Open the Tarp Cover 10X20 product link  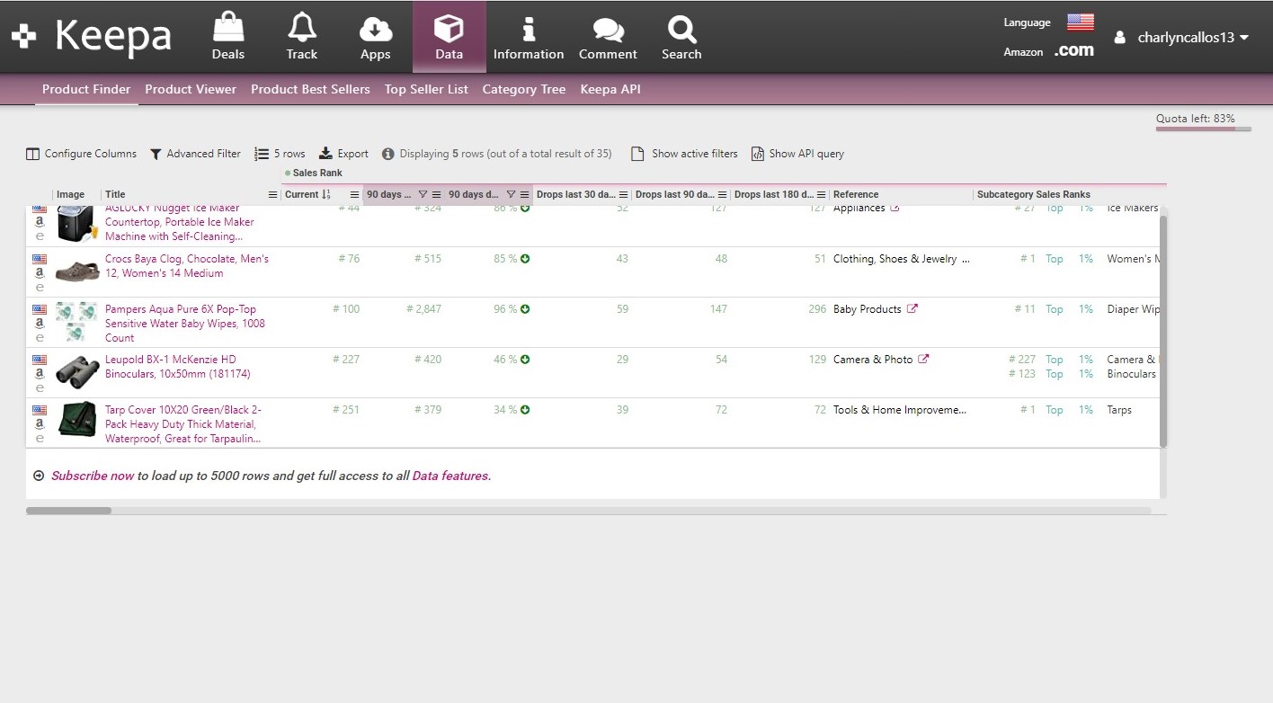pyautogui.click(x=183, y=424)
